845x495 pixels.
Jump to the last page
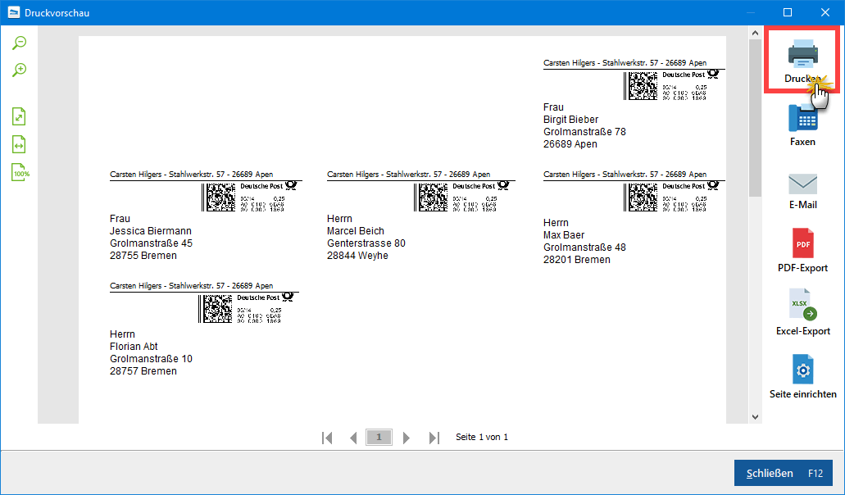[434, 438]
